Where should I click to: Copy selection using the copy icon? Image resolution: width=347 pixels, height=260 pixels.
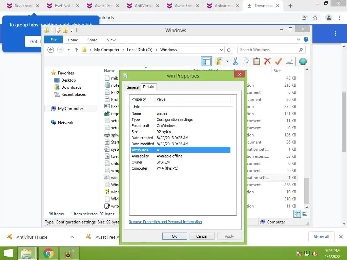tap(246, 61)
